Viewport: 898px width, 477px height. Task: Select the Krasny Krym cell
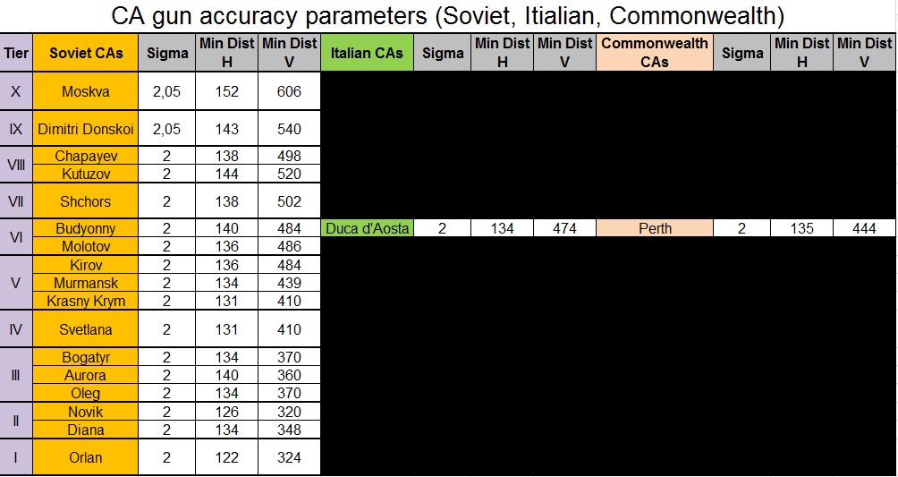(85, 301)
